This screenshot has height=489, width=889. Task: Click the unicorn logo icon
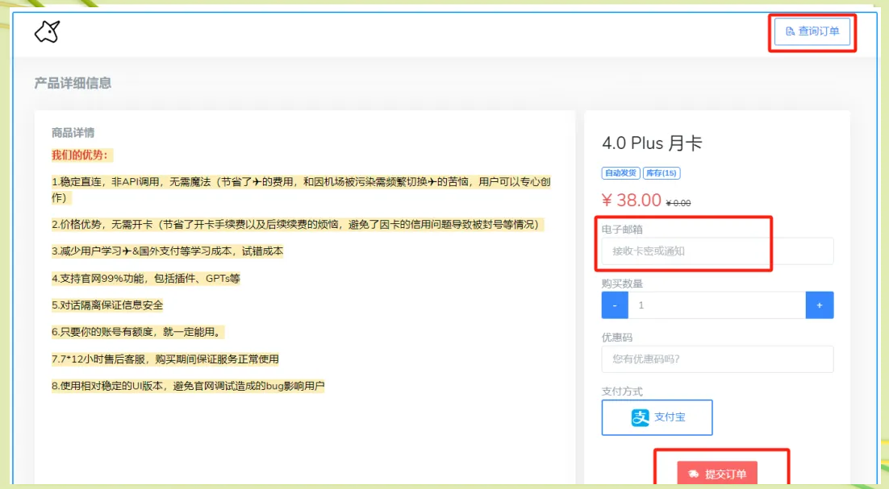(x=47, y=31)
